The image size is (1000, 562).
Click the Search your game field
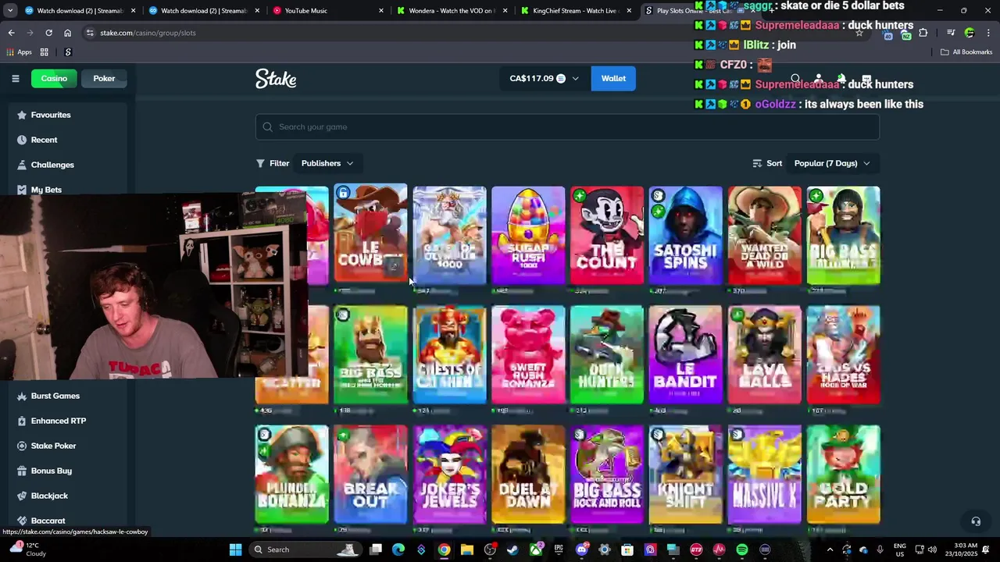[x=567, y=126]
